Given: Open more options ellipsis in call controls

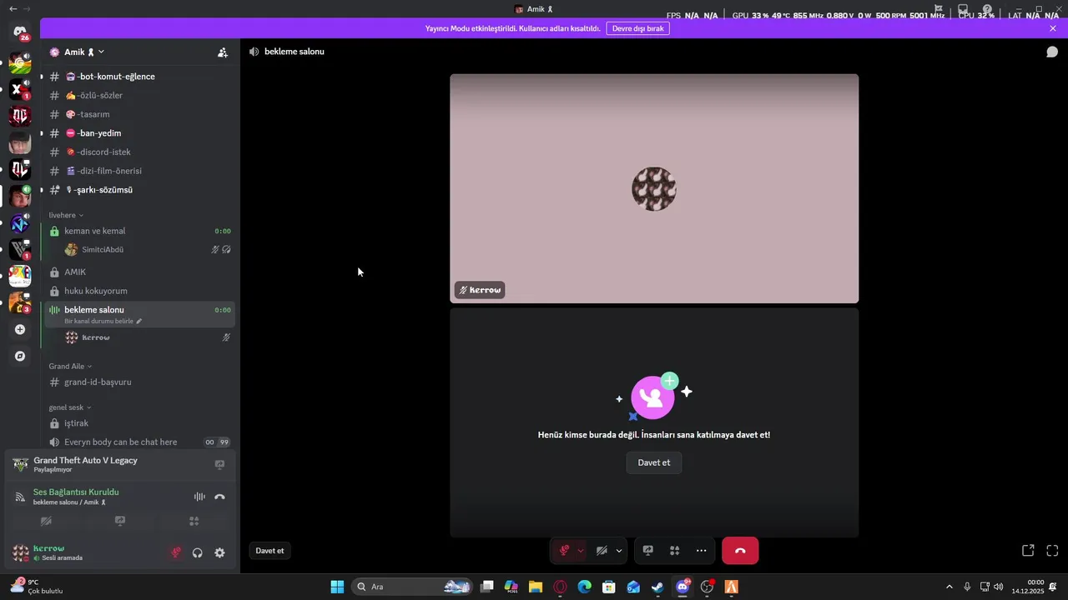Looking at the screenshot, I should tap(701, 550).
